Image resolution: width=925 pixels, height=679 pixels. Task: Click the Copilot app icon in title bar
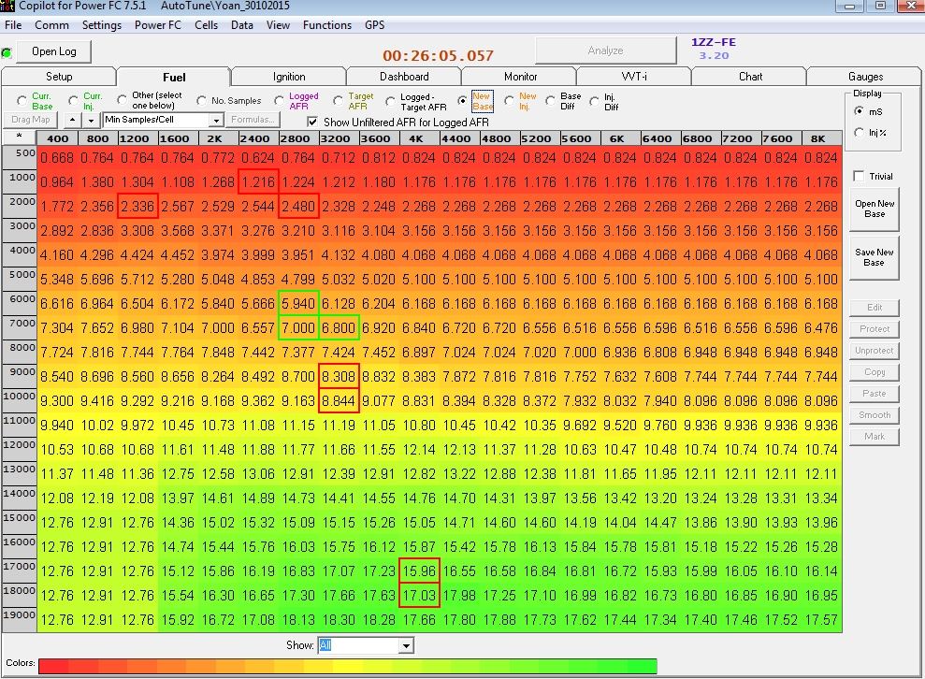(x=7, y=6)
